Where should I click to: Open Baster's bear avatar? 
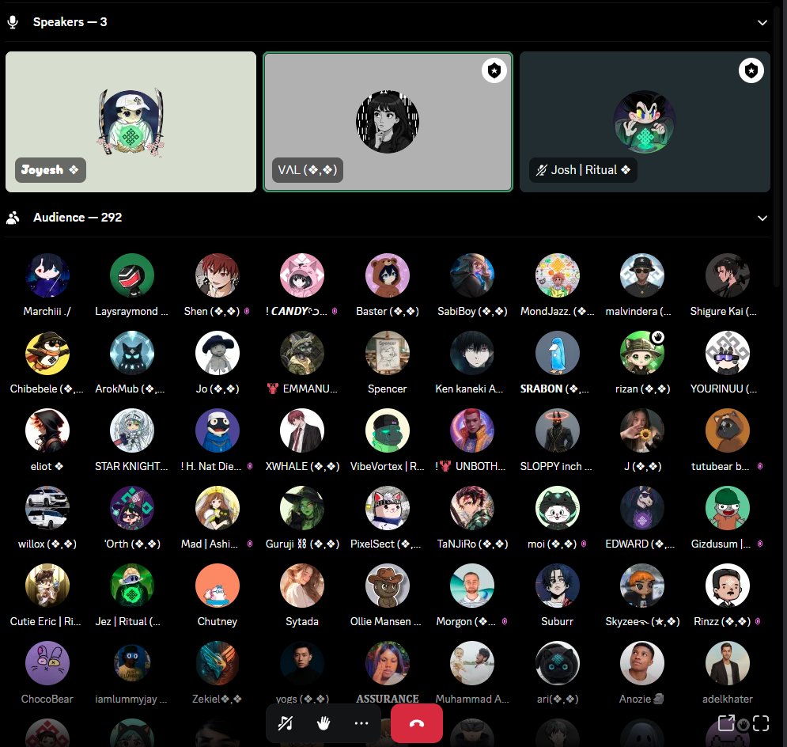(387, 275)
